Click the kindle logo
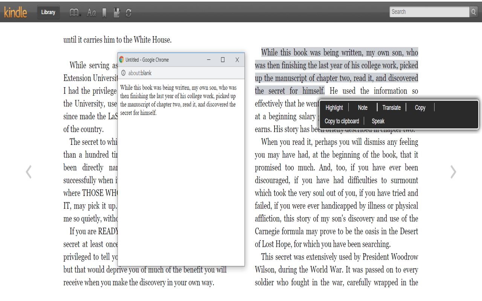The width and height of the screenshot is (482, 301). (15, 12)
